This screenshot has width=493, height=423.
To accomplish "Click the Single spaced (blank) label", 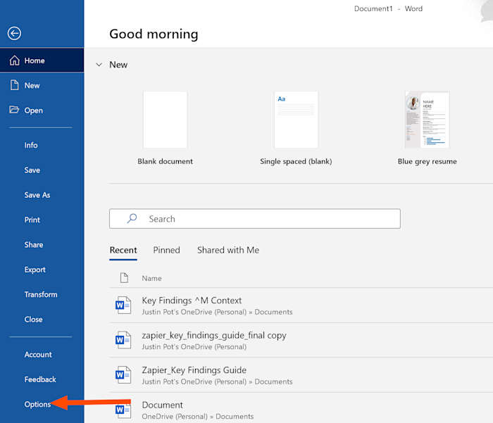I will [296, 161].
